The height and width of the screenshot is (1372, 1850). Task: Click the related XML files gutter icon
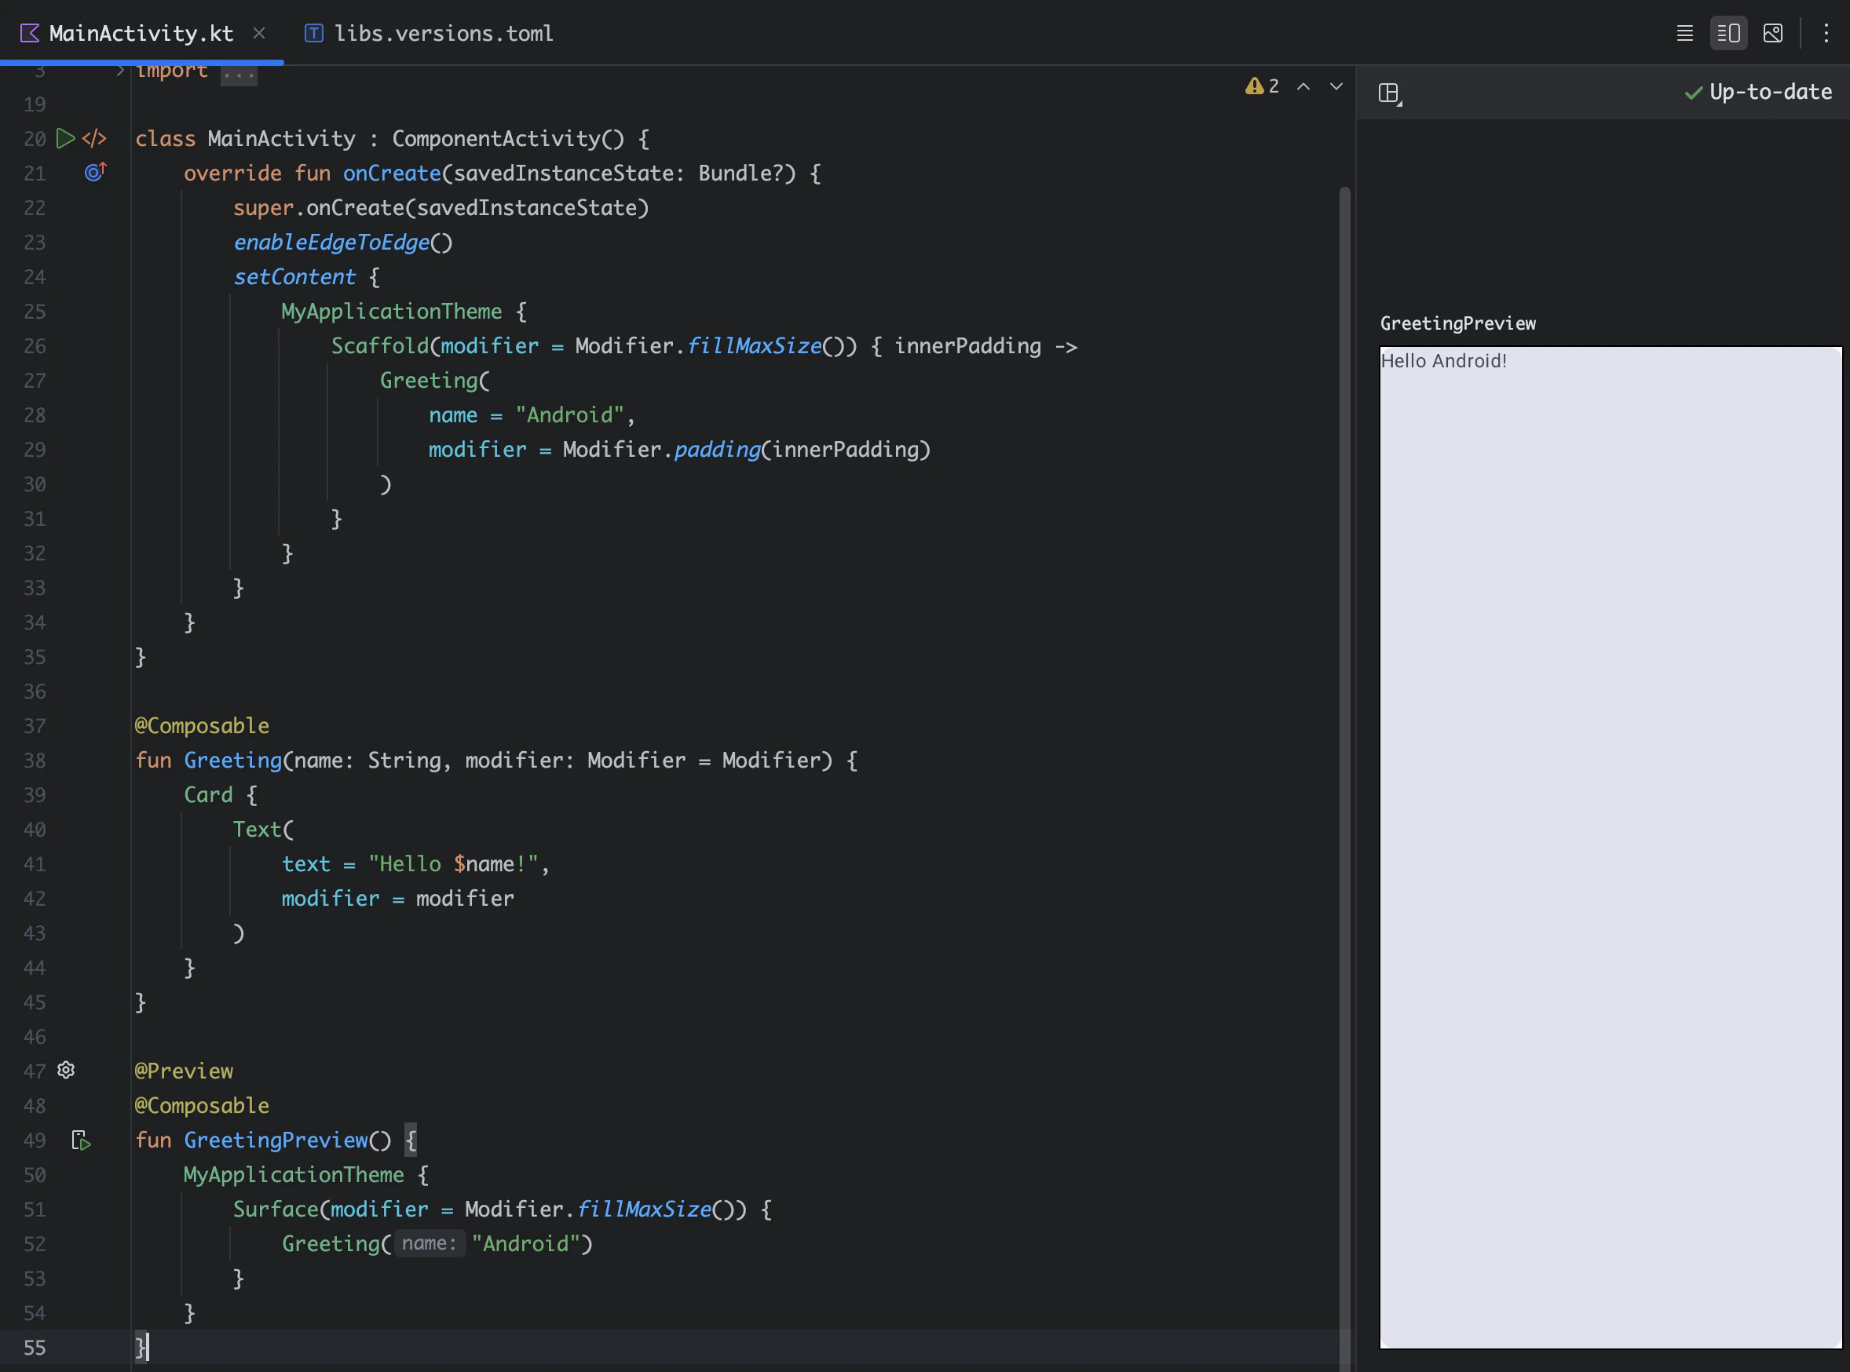[x=94, y=138]
